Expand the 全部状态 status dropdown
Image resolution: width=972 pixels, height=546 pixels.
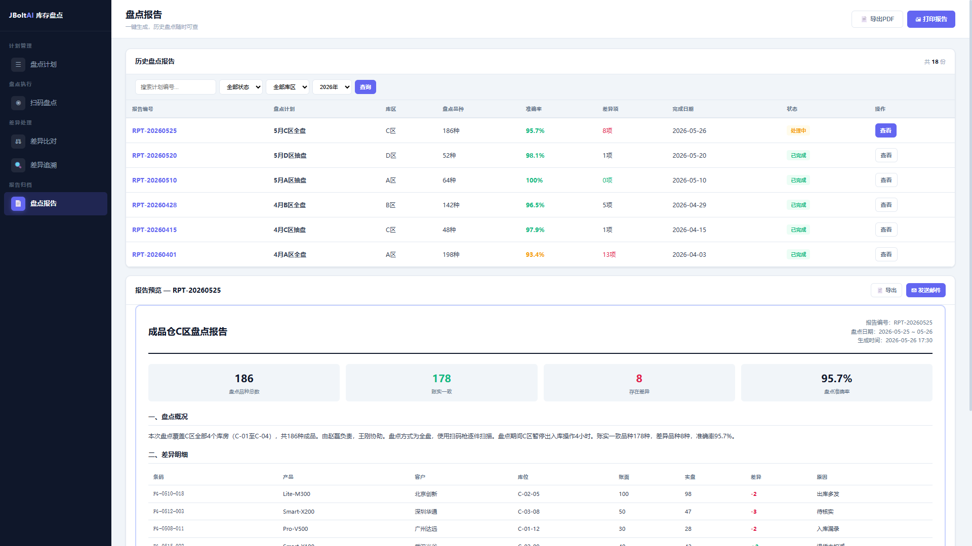coord(241,87)
